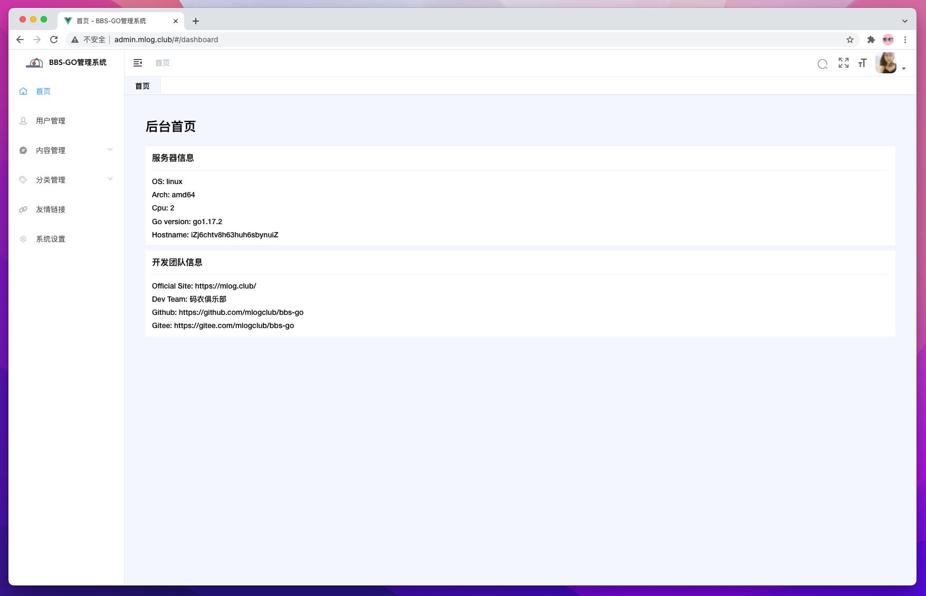The width and height of the screenshot is (926, 596).
Task: Close the BBS-GO管理系统 browser tab
Action: pos(176,21)
